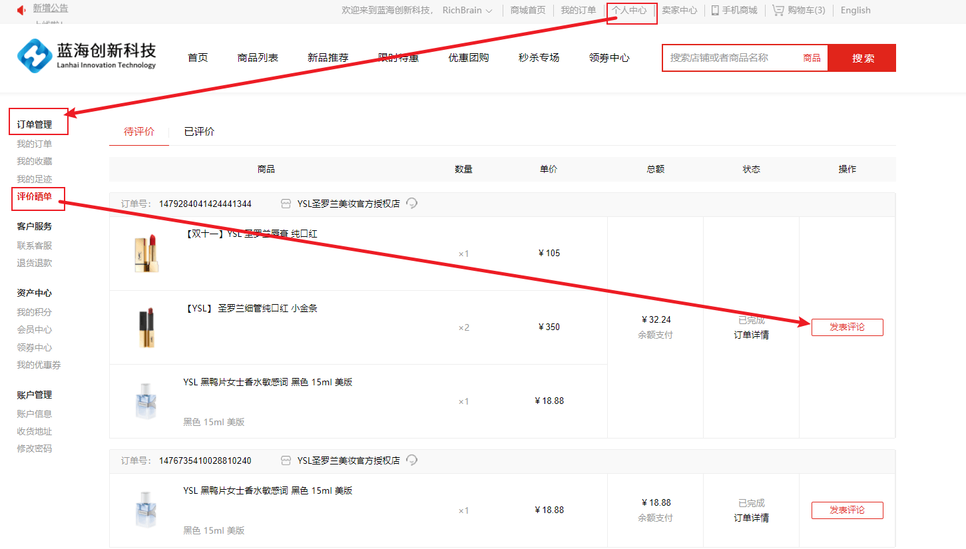Image resolution: width=966 pixels, height=549 pixels.
Task: Click 发表评论 for the ¥32.24 order
Action: point(847,327)
